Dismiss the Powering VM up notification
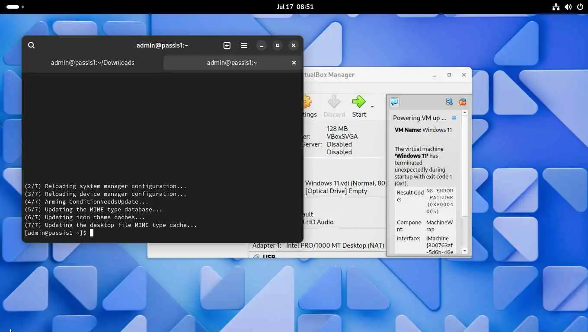588x332 pixels. tap(454, 118)
